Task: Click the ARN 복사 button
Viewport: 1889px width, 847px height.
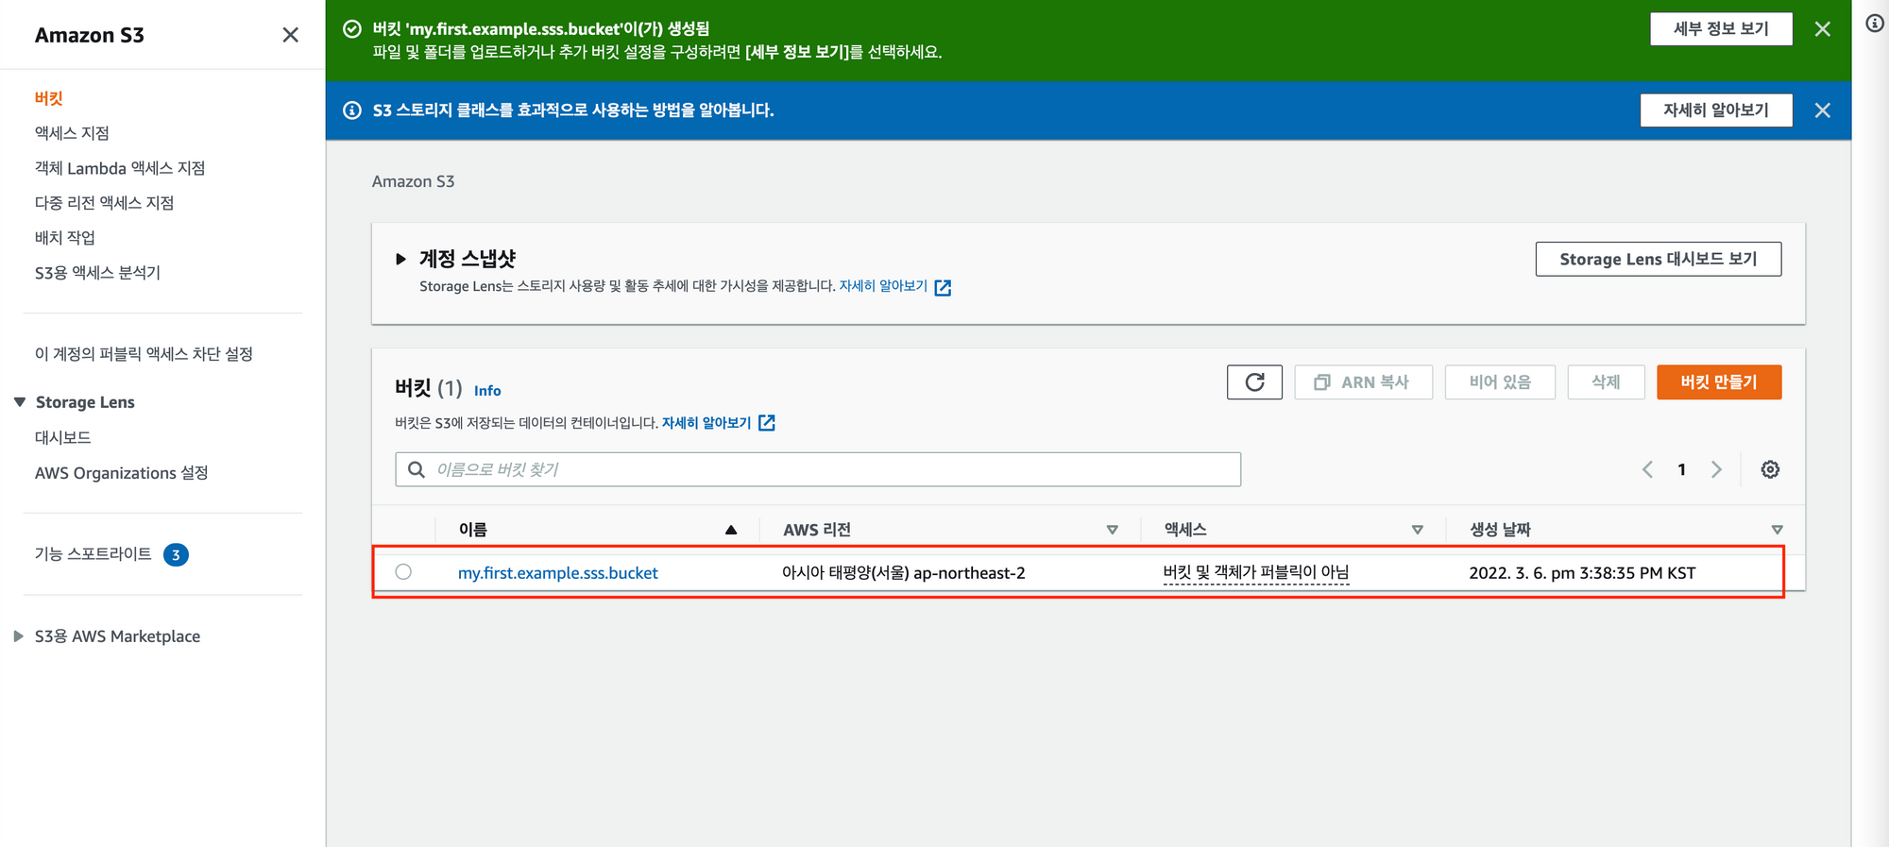Action: tap(1363, 382)
